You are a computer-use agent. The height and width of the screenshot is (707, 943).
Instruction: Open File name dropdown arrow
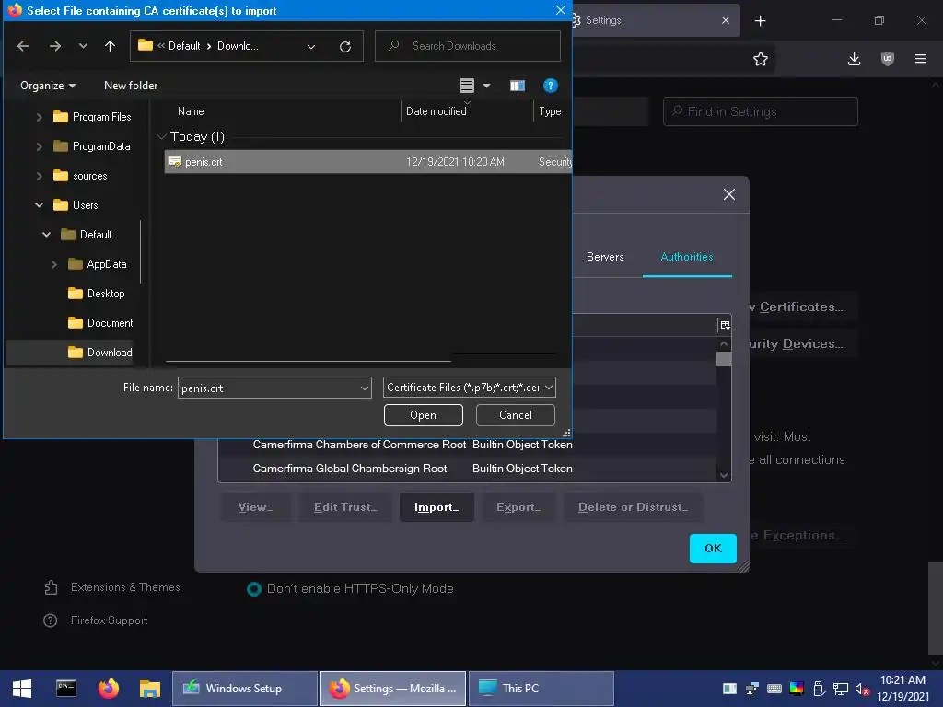[x=365, y=388]
